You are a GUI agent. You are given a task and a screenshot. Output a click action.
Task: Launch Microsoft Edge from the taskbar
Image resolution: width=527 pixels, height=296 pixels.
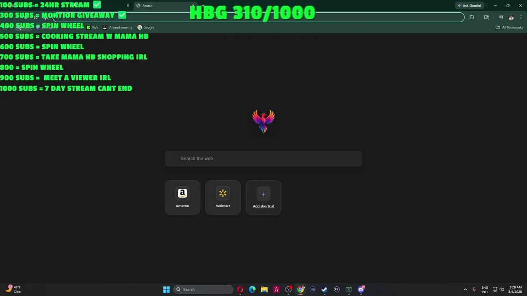pyautogui.click(x=252, y=289)
